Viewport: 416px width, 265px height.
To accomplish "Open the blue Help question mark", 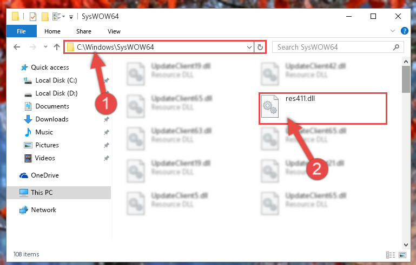I will 404,31.
